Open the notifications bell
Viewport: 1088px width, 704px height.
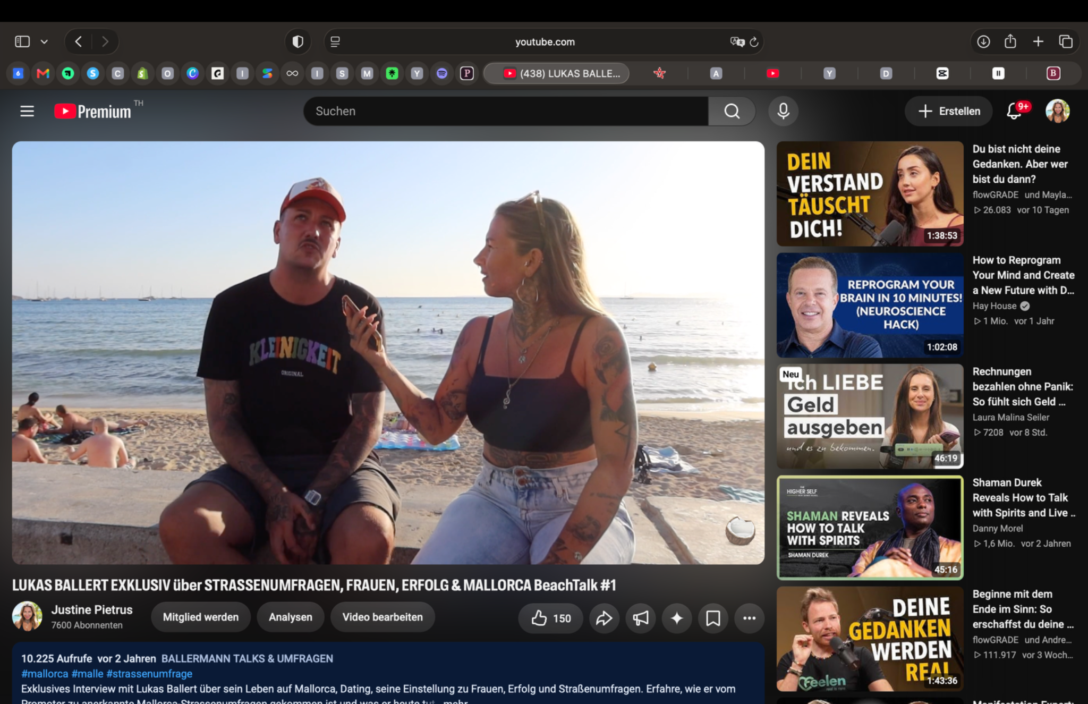point(1014,111)
